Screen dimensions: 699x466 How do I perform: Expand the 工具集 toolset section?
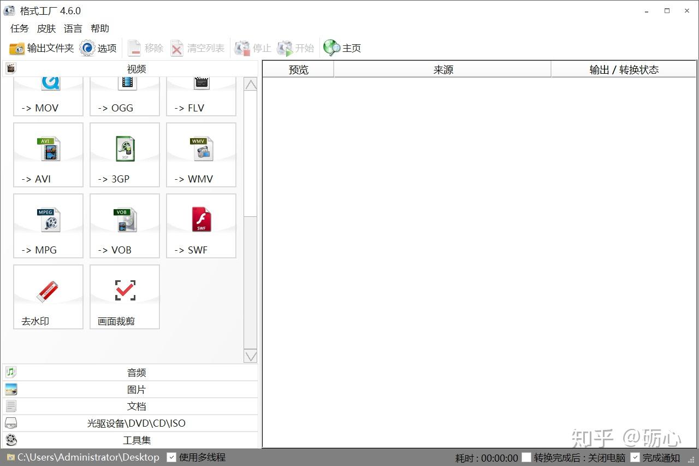(130, 440)
